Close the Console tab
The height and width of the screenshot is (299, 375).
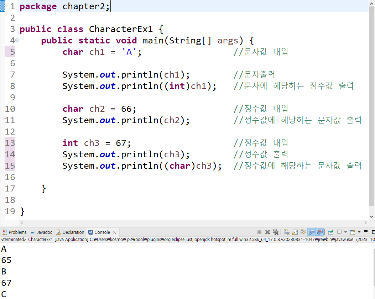coord(115,232)
